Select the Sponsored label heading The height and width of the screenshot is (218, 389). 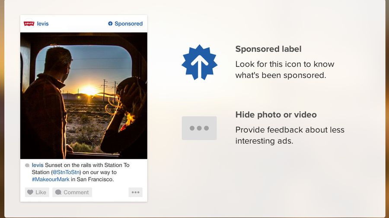268,49
